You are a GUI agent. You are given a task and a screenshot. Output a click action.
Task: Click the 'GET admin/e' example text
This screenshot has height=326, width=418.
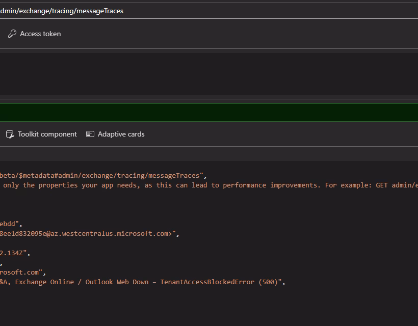397,185
